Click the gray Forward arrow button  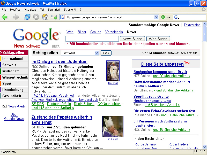point(16,17)
